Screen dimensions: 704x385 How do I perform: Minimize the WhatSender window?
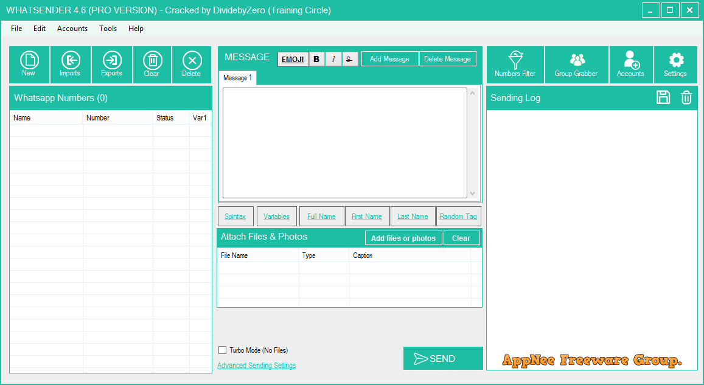click(x=650, y=10)
